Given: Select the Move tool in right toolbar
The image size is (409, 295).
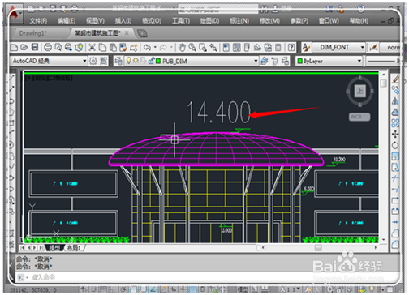Looking at the screenshot, I should click(395, 134).
